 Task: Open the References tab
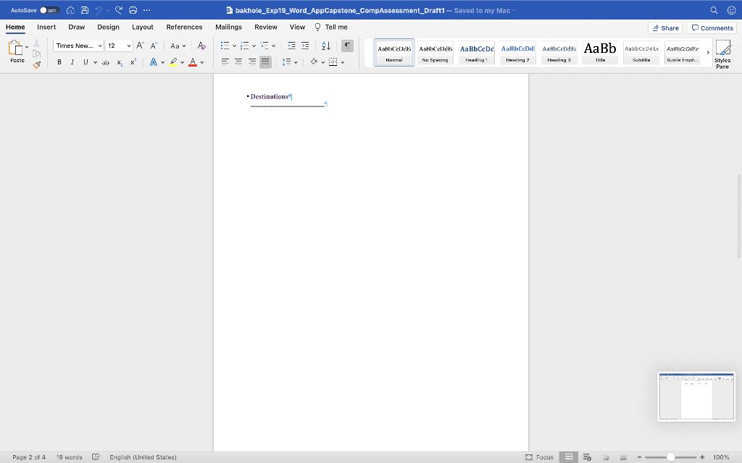tap(184, 27)
